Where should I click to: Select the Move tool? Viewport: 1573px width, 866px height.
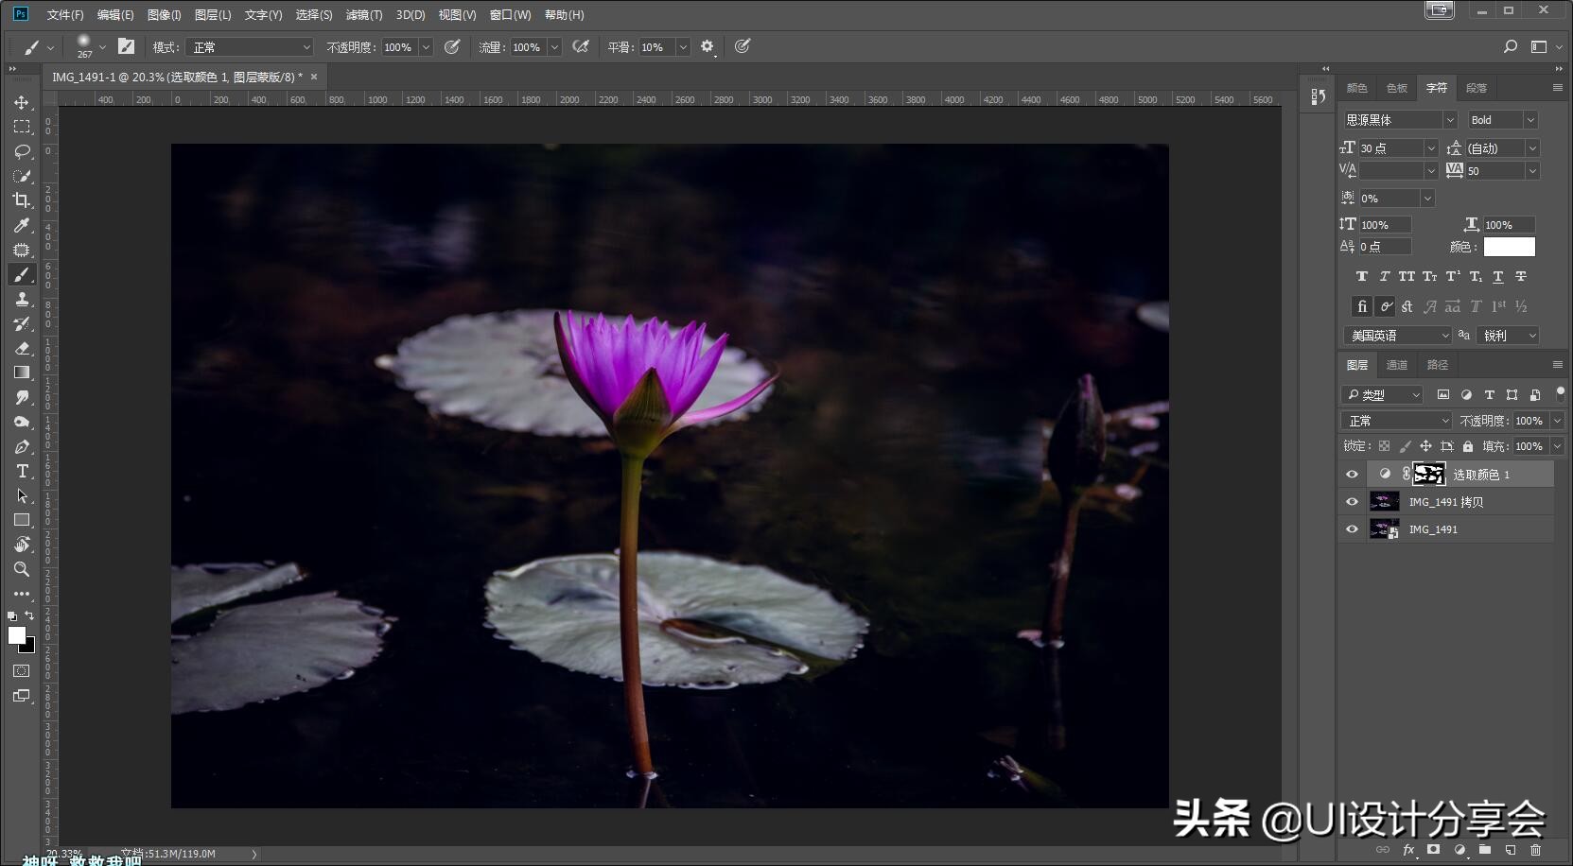(x=22, y=102)
